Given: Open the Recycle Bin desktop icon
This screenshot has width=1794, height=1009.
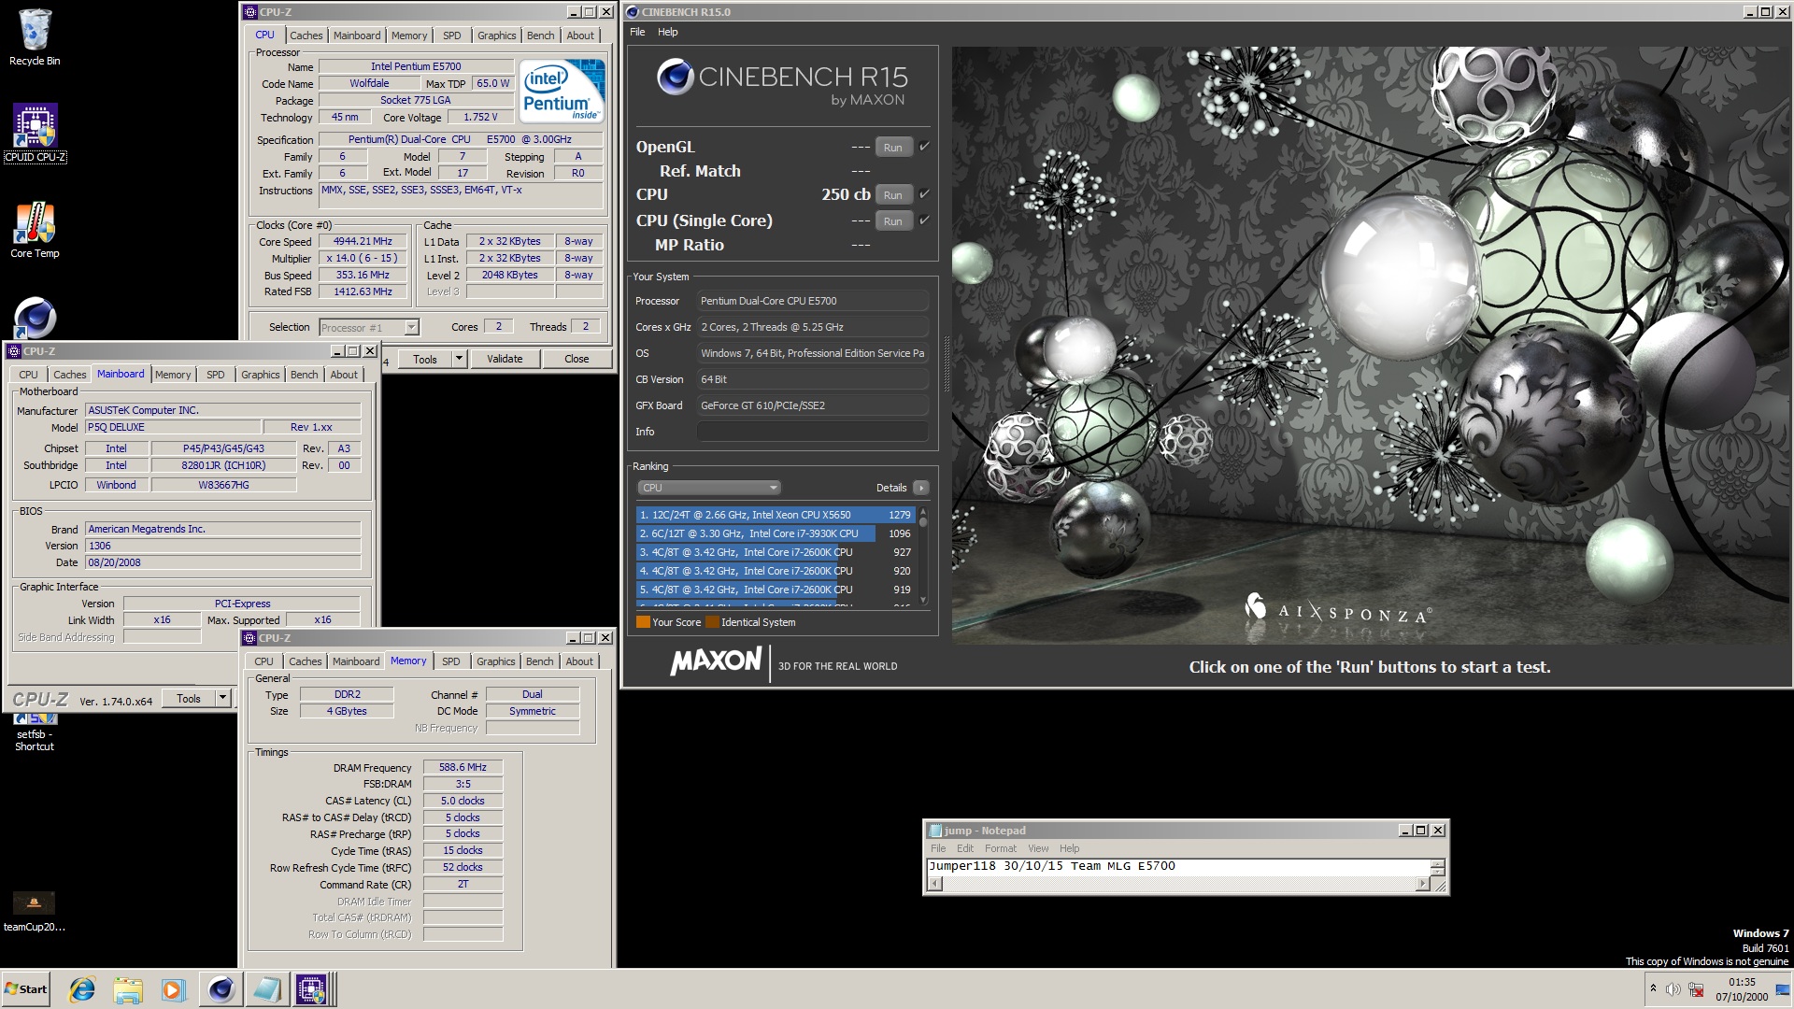Looking at the screenshot, I should click(x=35, y=37).
